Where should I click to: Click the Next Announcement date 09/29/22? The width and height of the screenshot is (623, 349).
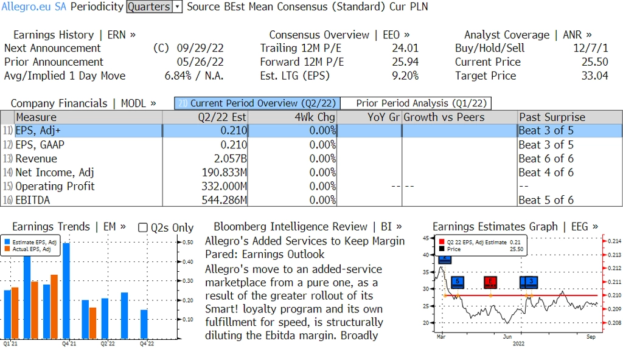[200, 48]
